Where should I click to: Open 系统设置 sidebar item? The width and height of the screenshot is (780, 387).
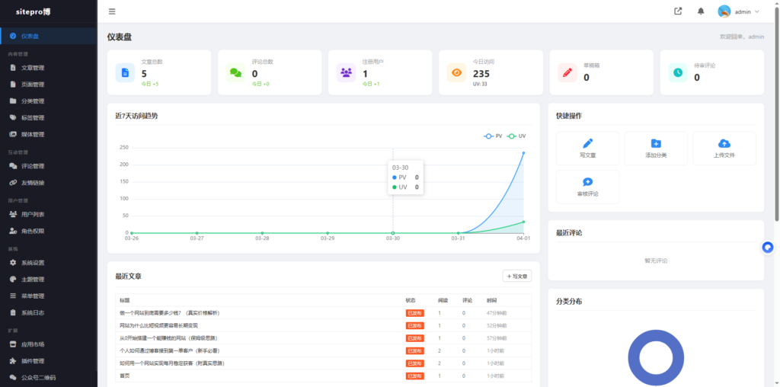point(48,263)
